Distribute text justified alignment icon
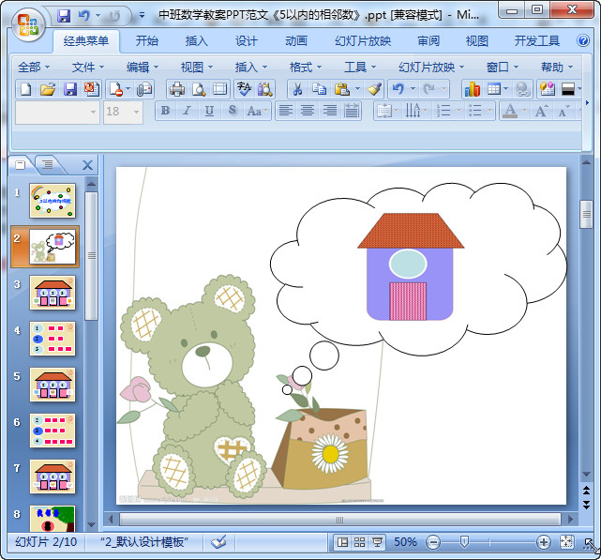601x560 pixels. click(352, 111)
